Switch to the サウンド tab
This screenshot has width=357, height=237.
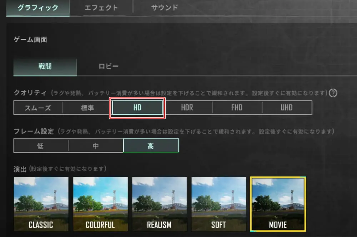[164, 8]
